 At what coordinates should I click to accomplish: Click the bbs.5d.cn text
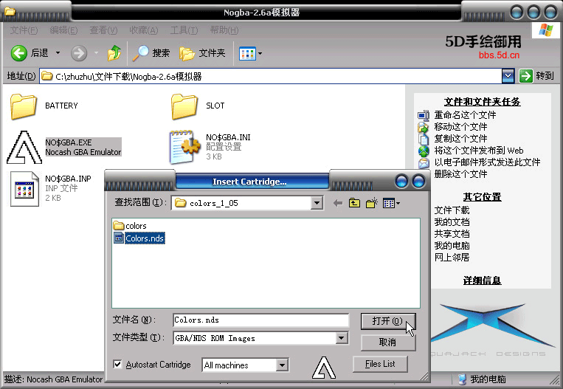tap(499, 55)
